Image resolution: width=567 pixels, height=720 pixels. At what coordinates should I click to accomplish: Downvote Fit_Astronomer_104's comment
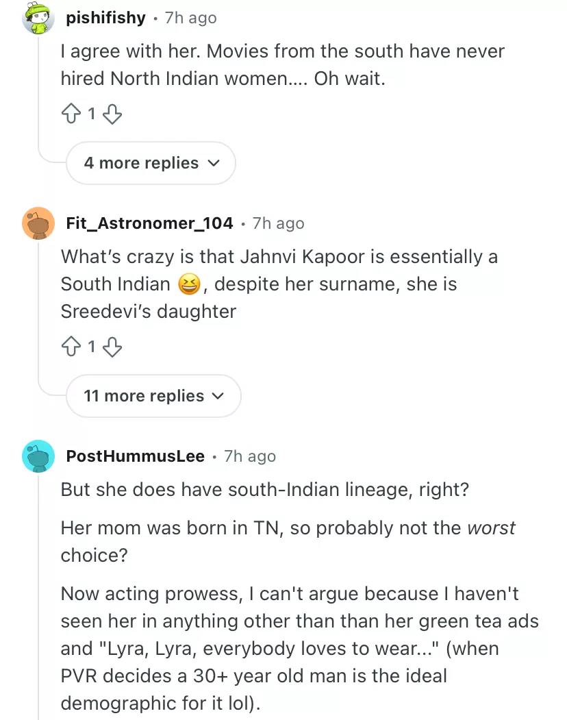tap(112, 347)
